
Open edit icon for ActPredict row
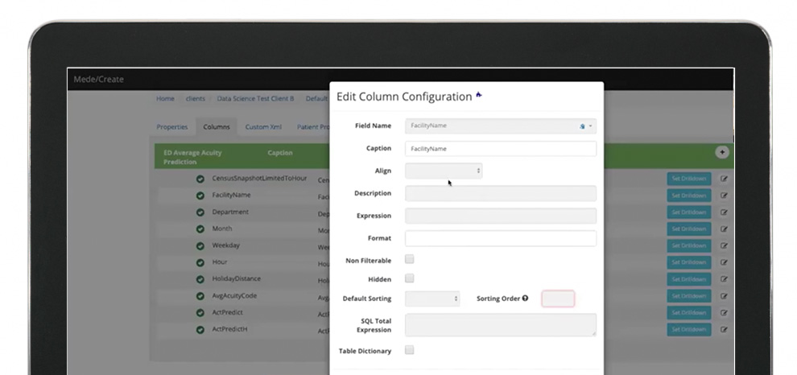(x=724, y=312)
